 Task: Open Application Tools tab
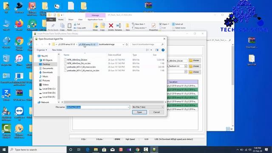click(x=95, y=20)
